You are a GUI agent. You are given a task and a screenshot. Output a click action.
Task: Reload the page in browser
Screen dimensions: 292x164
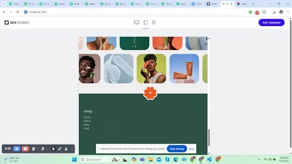(x=18, y=12)
